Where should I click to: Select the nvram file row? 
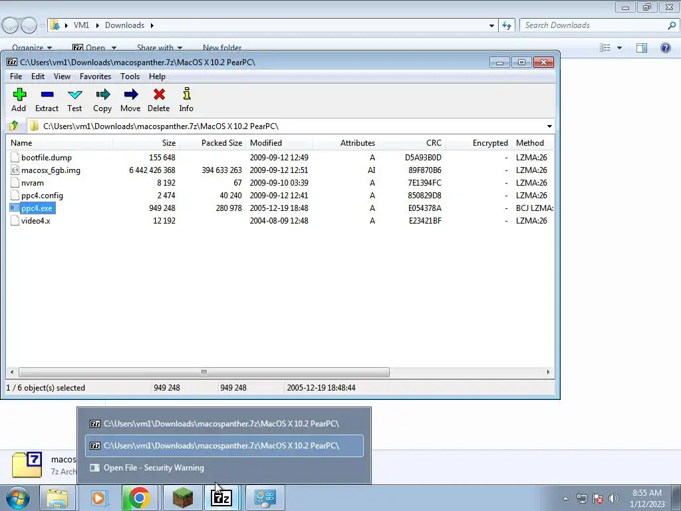280,183
